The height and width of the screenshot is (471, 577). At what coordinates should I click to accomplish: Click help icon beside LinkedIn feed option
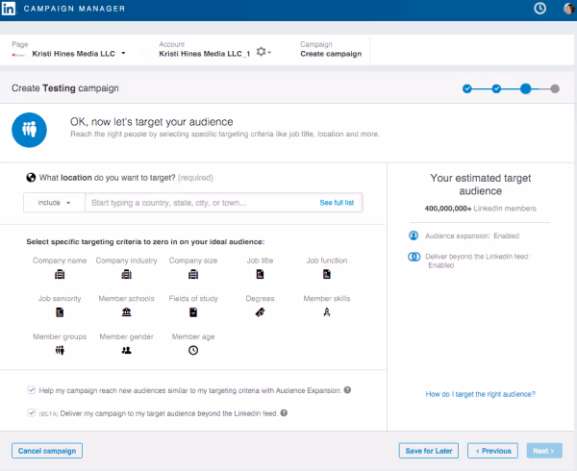pyautogui.click(x=284, y=413)
